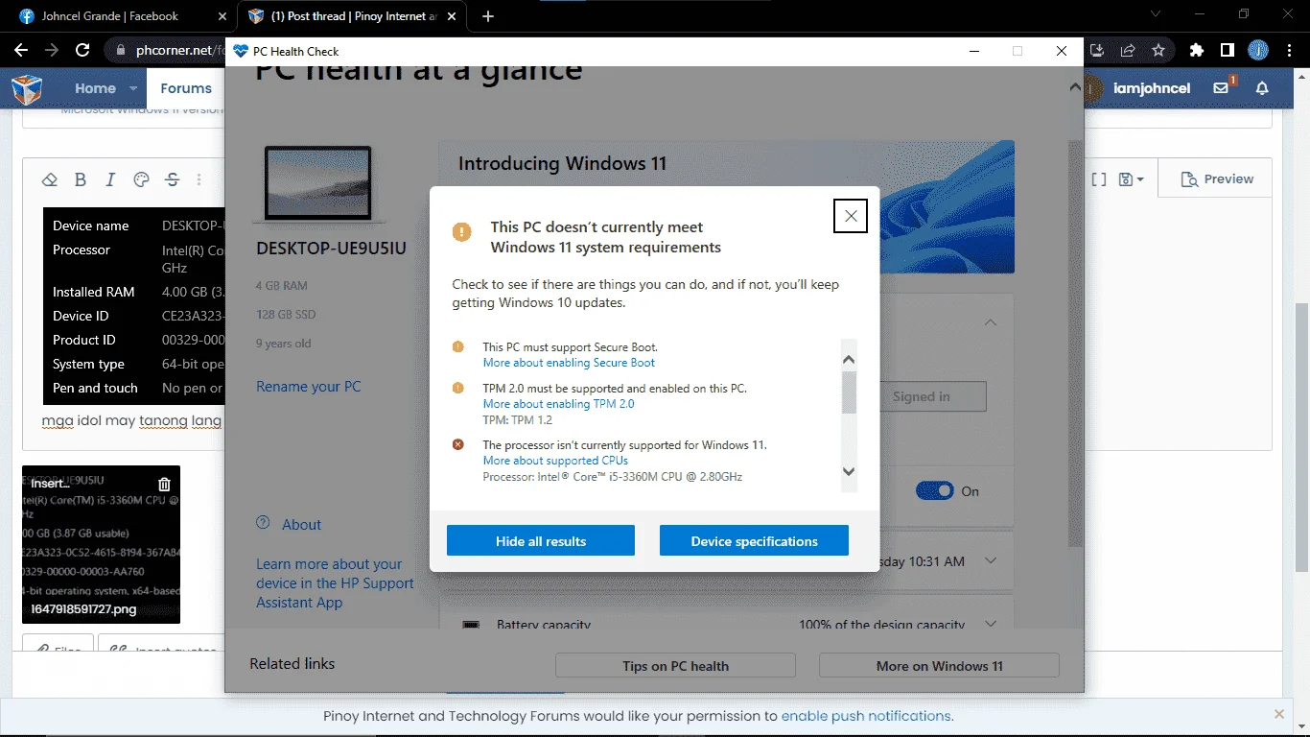Image resolution: width=1310 pixels, height=737 pixels.
Task: Click the attachment thumbnail 1647918591727.png
Action: (x=102, y=545)
